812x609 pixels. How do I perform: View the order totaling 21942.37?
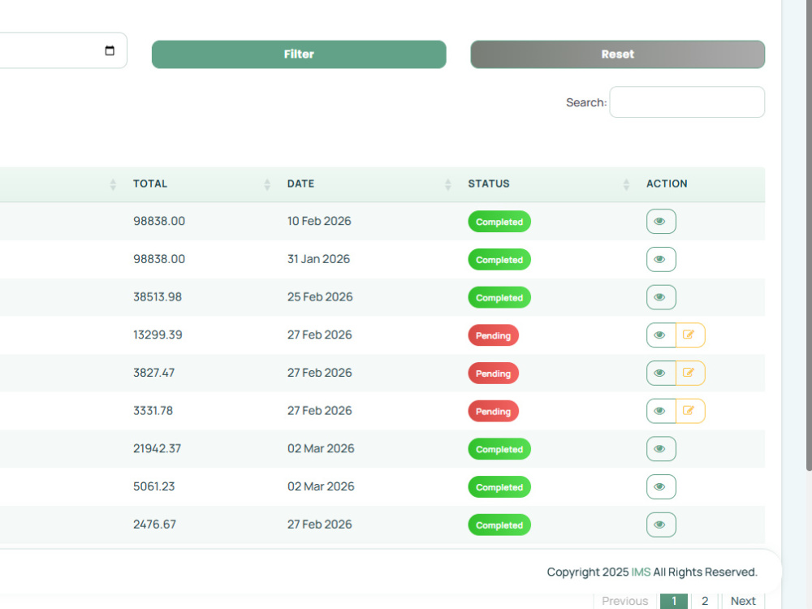tap(661, 448)
